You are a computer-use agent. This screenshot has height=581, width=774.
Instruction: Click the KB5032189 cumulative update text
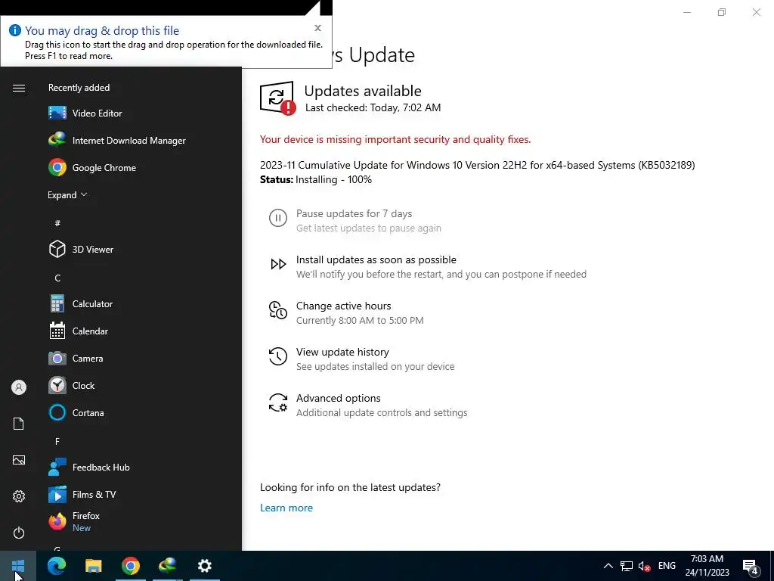point(478,165)
